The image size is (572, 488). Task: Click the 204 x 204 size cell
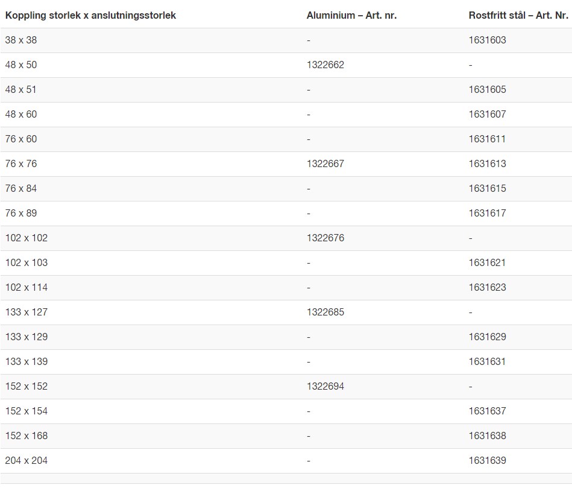tap(26, 461)
